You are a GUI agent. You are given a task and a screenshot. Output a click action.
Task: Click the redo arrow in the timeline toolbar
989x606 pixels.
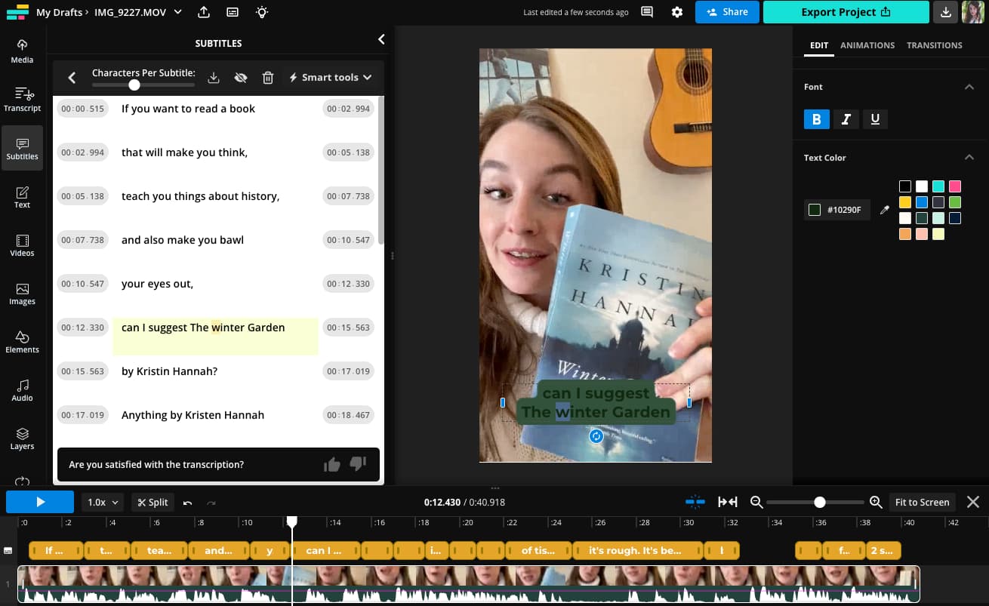coord(211,503)
